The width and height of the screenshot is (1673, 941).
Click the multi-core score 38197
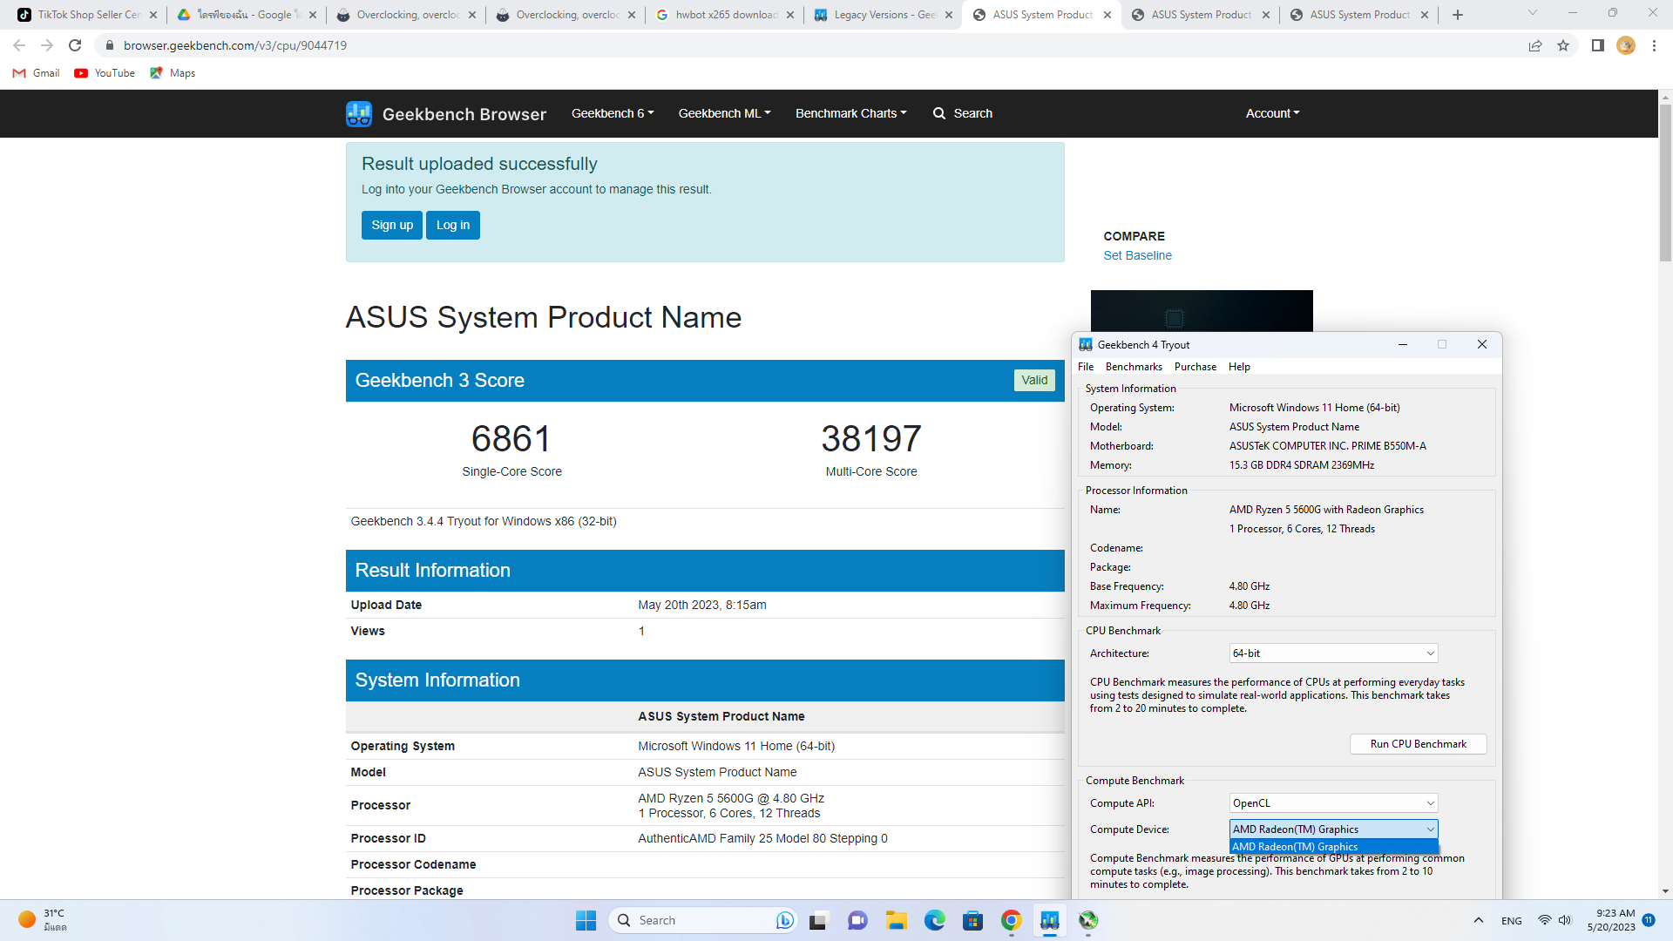[x=871, y=438]
